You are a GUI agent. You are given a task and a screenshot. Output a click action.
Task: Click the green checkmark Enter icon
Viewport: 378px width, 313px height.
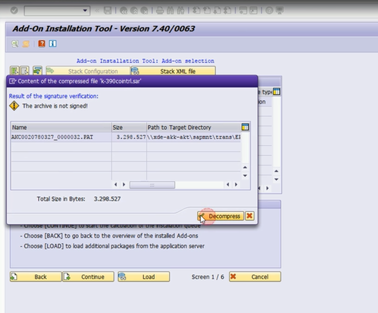point(14,10)
